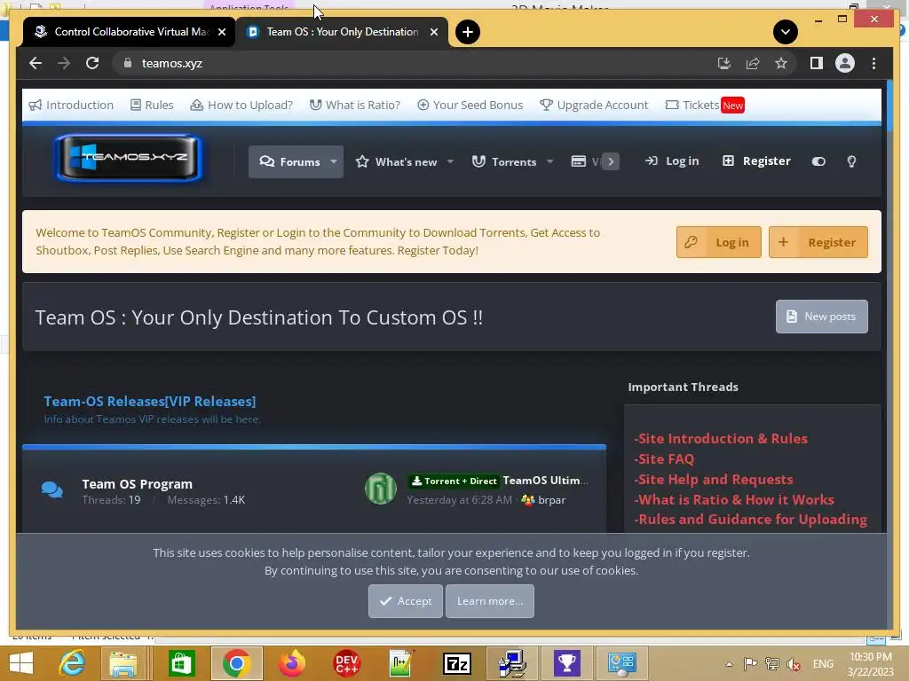Viewport: 909px width, 681px height.
Task: Click the muted volume tray icon
Action: [793, 663]
